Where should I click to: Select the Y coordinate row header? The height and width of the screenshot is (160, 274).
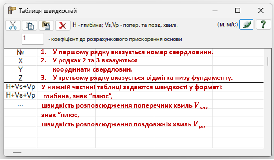[21, 69]
